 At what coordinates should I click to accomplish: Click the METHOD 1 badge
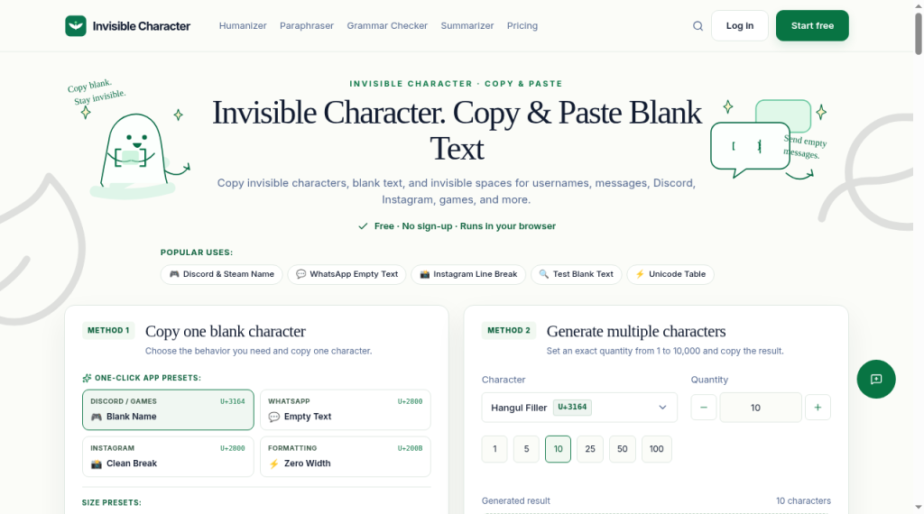click(108, 331)
